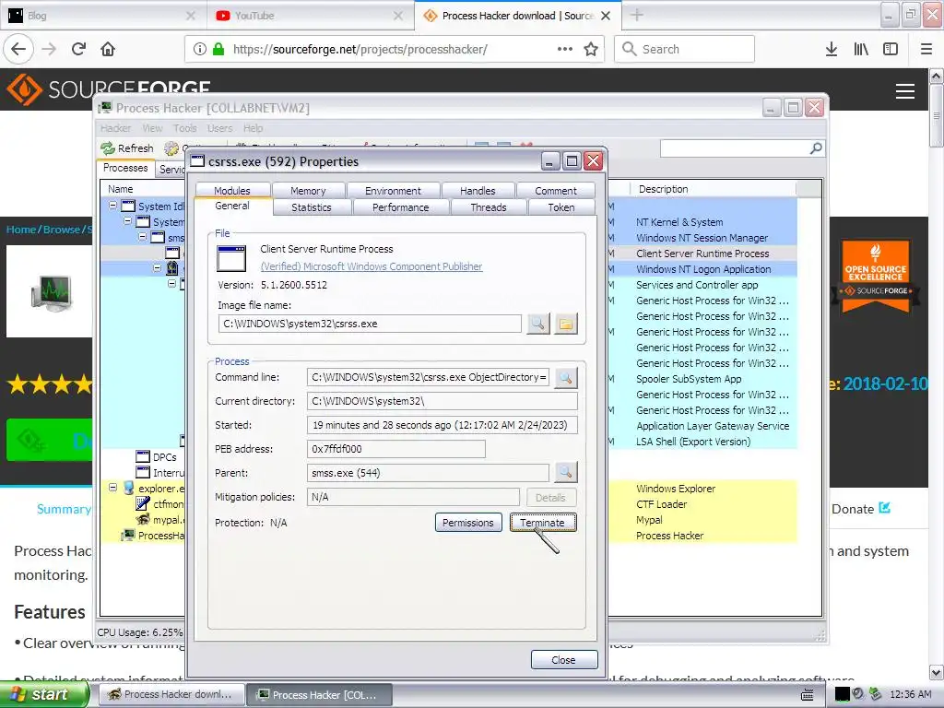This screenshot has height=708, width=944.
Task: Click the Process Hacker search box
Action: 735,148
